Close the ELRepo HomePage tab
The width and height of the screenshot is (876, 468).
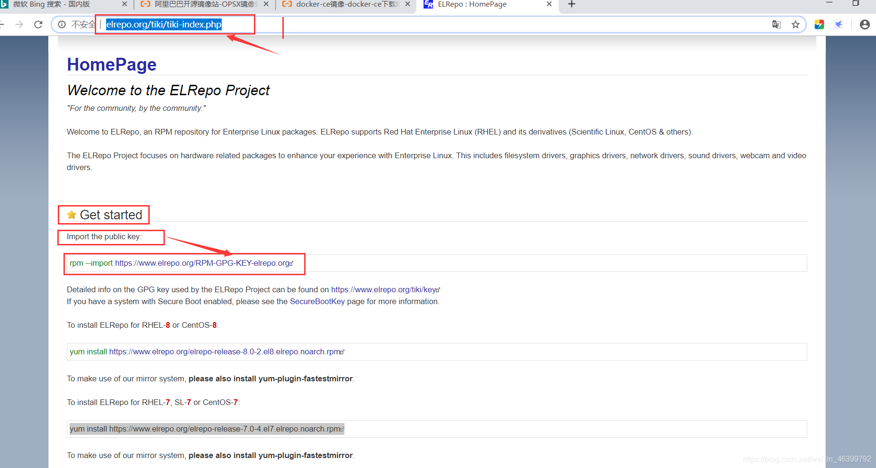click(549, 4)
